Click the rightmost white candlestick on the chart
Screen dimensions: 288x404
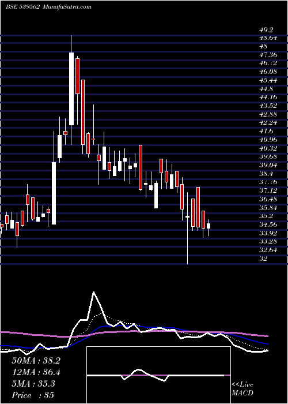pos(209,226)
